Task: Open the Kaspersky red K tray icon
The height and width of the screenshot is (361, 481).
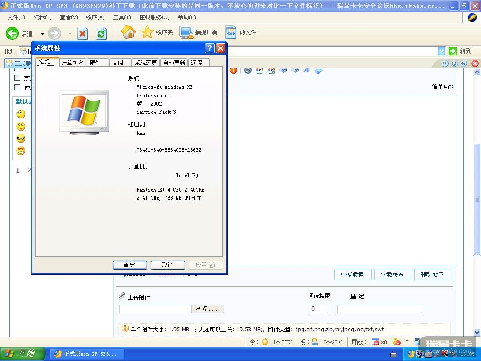Action: tap(445, 354)
